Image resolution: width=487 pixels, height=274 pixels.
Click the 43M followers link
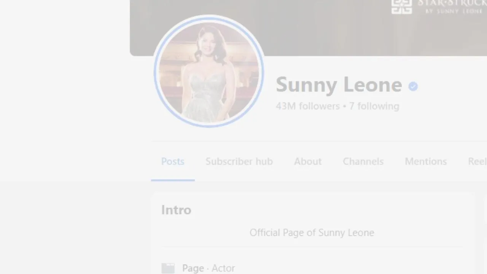[308, 106]
